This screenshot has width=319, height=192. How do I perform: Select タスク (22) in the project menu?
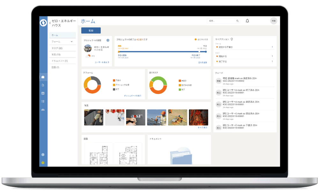[x=57, y=48]
